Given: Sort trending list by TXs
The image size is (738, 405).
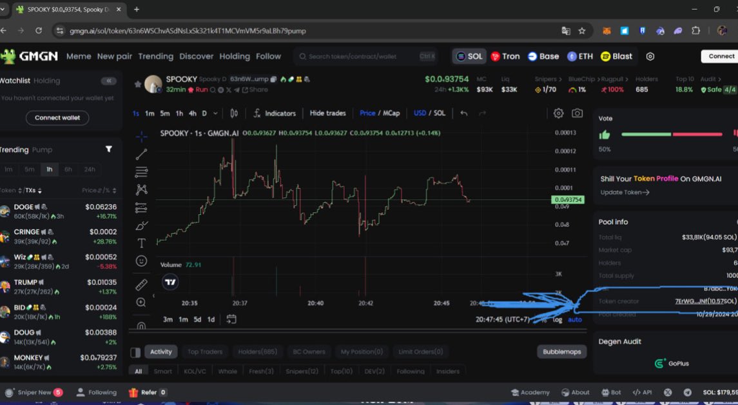Looking at the screenshot, I should point(34,190).
